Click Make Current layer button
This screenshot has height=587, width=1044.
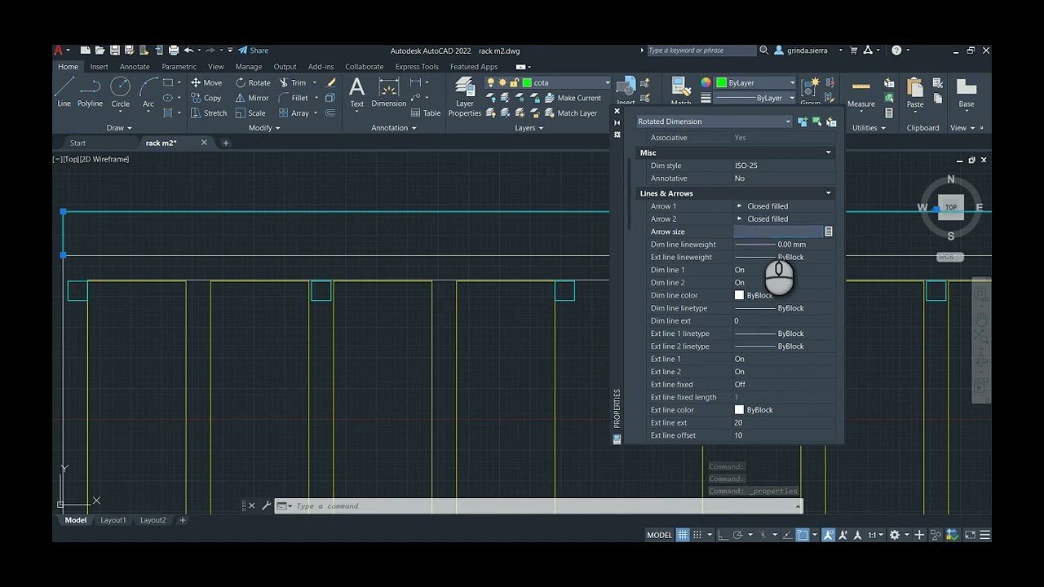[x=572, y=98]
